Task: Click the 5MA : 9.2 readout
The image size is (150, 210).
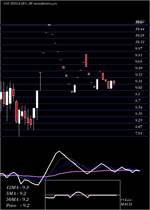Action: 16,193
